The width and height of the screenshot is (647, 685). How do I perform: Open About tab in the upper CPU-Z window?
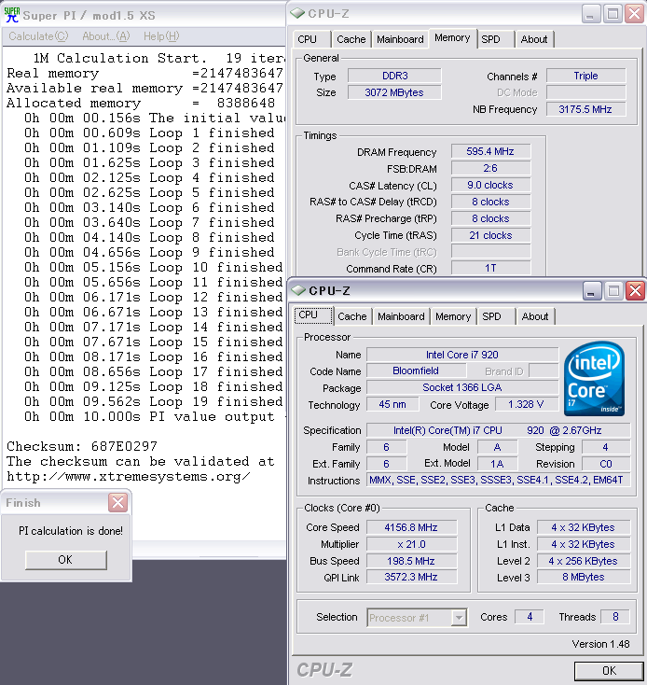tap(534, 39)
